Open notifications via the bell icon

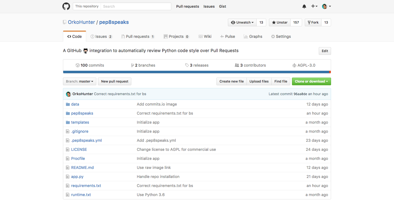coord(304,6)
